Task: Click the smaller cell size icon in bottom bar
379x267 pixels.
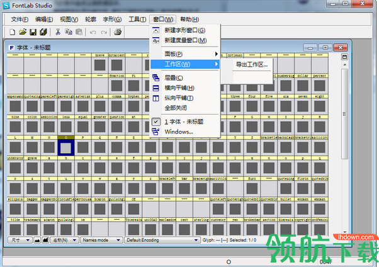Action: tap(37, 240)
